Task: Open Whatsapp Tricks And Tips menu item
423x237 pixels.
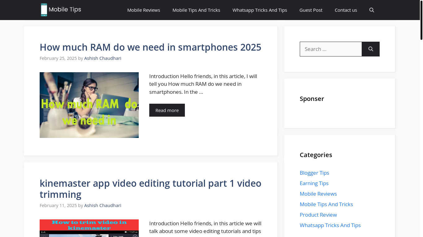Action: (x=260, y=10)
